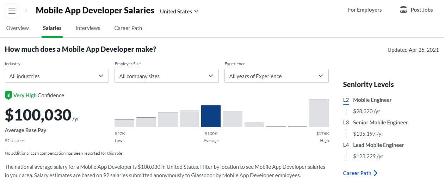444x185 pixels.
Task: Switch to the Overview tab
Action: (18, 28)
